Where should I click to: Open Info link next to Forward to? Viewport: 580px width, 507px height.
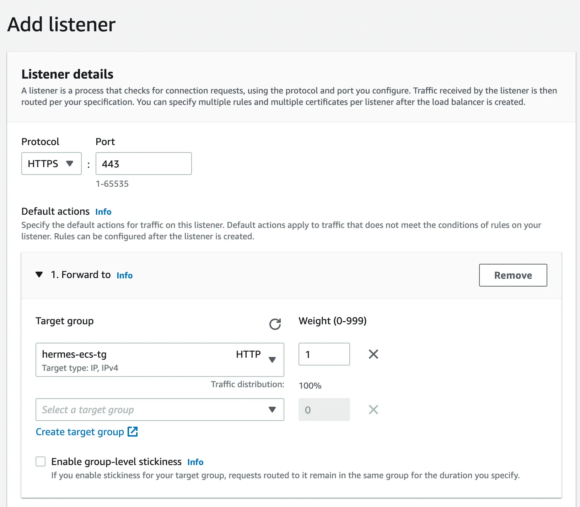tap(124, 276)
